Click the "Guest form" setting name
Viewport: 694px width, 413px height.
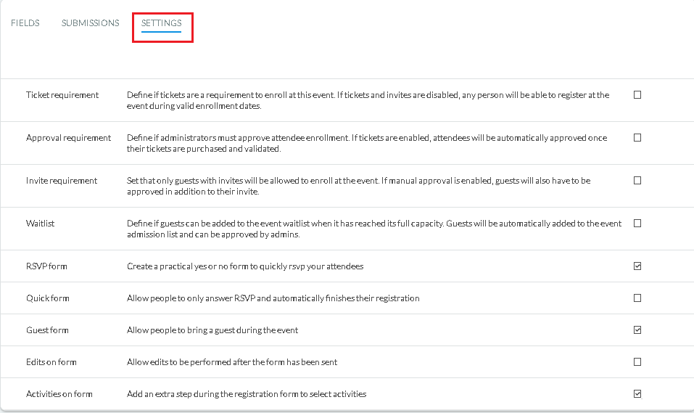(47, 330)
